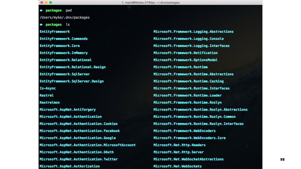Viewport: 301px width, 169px height.
Task: Select Microsoft.Framework.Logging.Interfaces entry
Action: point(191,46)
